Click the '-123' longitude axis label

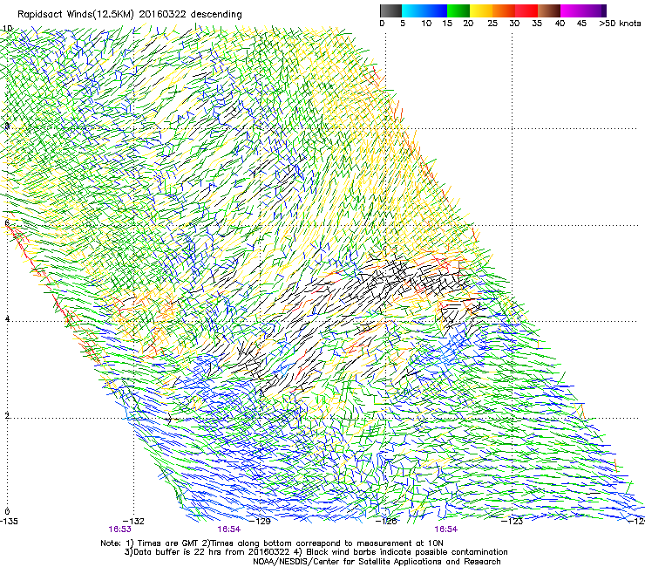tap(513, 521)
